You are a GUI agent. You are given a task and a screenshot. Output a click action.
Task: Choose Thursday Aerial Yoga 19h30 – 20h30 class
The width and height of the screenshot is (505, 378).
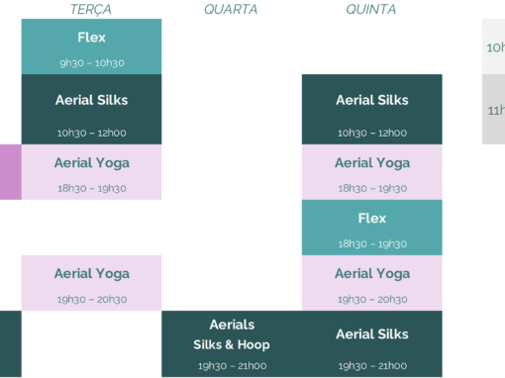pos(372,283)
